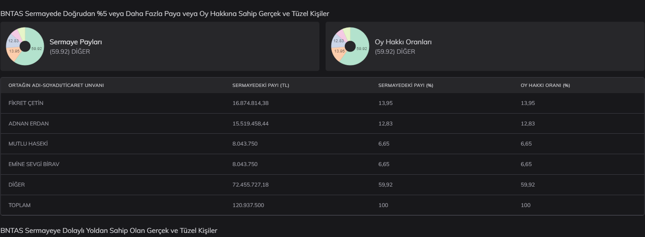The image size is (645, 237).
Task: Select the MUTLU HASEKİ shareholder row
Action: (x=28, y=144)
